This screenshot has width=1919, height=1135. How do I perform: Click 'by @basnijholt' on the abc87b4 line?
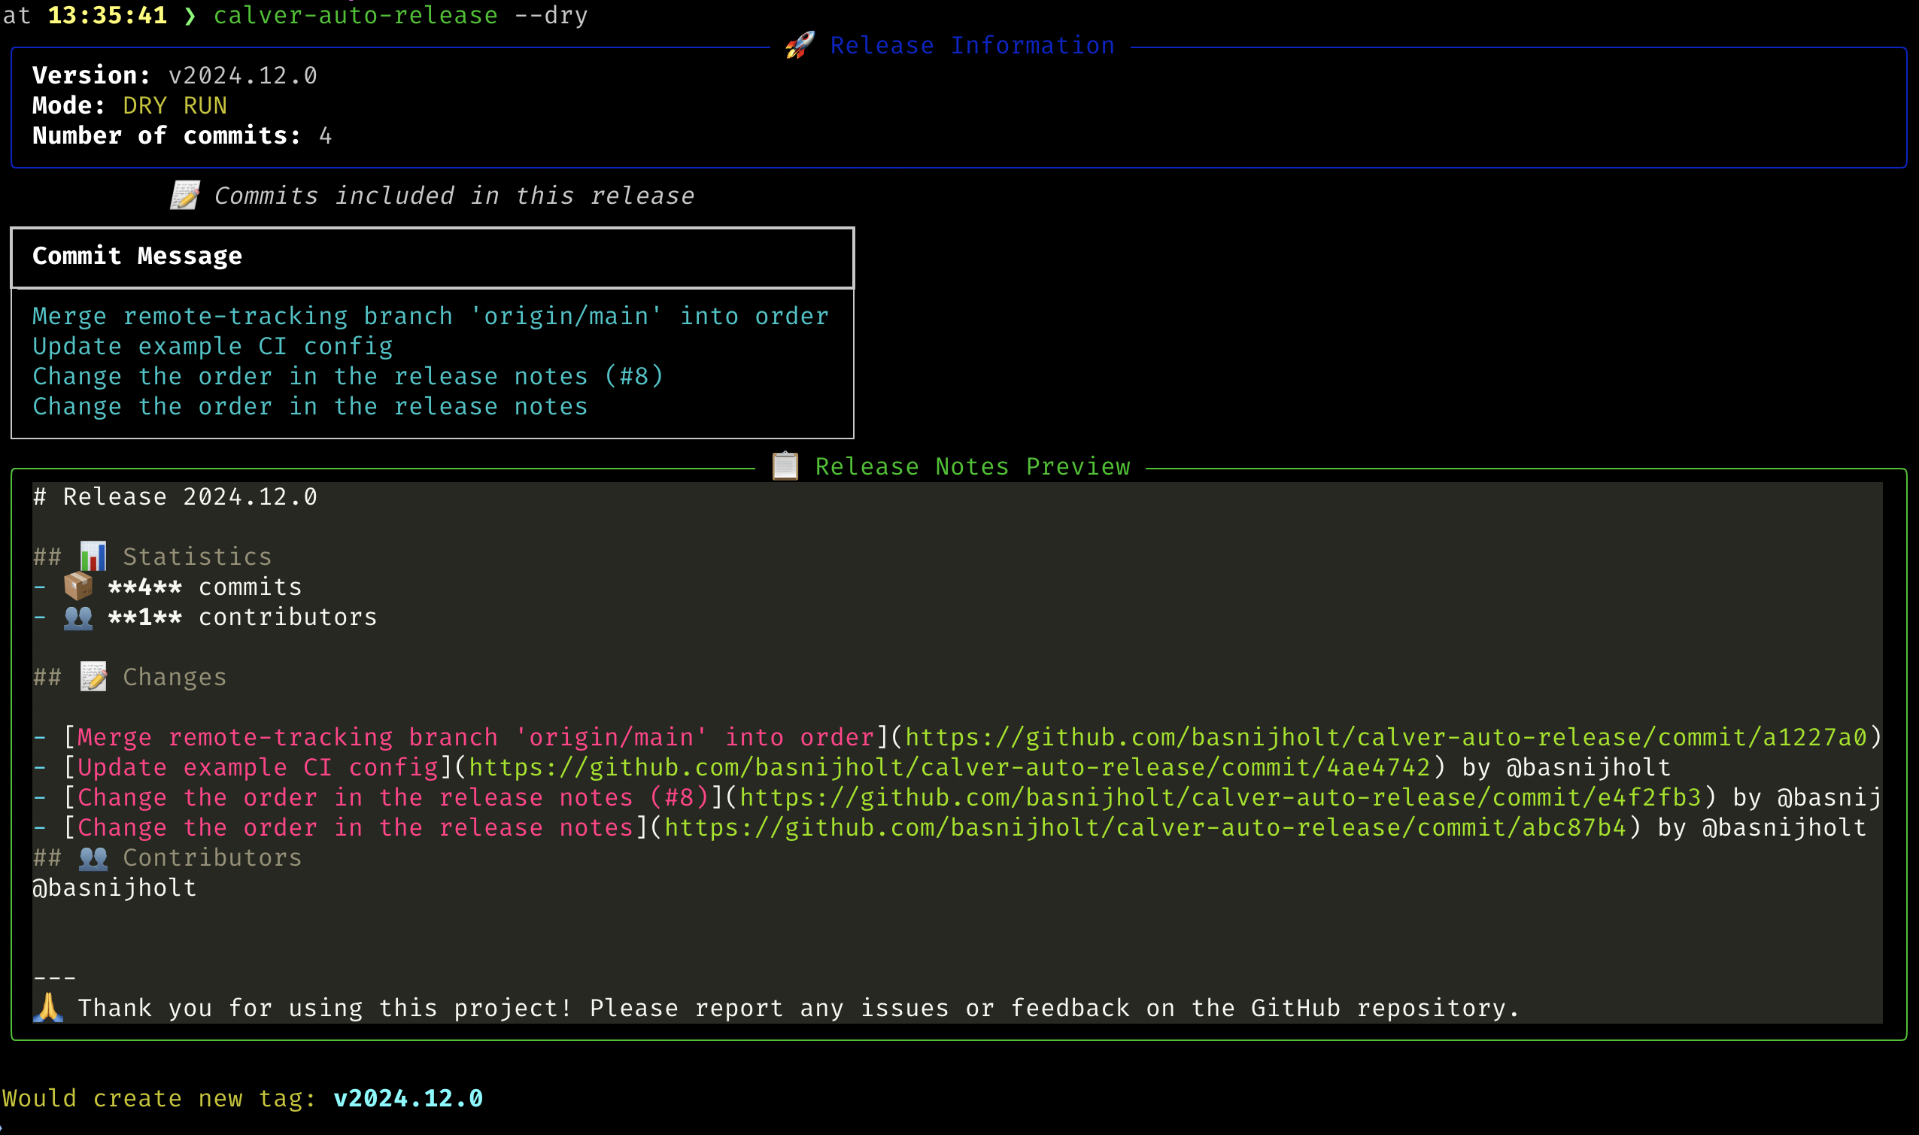[1763, 827]
